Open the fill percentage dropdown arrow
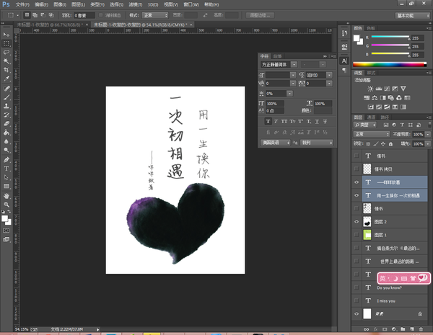The width and height of the screenshot is (433, 335). [x=428, y=143]
